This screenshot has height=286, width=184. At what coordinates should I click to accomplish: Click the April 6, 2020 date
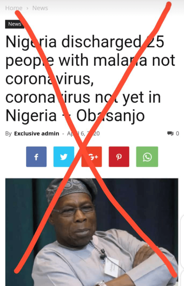pos(83,133)
